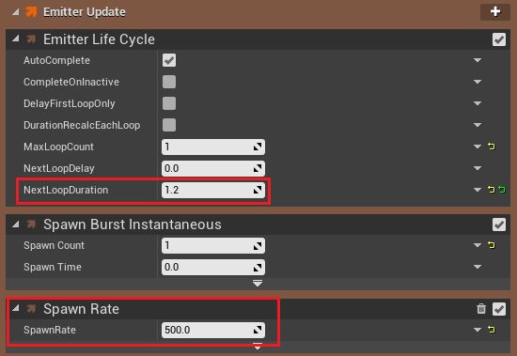This screenshot has height=356, width=517.
Task: Click the NextLoopDuration property label
Action: pyautogui.click(x=66, y=190)
